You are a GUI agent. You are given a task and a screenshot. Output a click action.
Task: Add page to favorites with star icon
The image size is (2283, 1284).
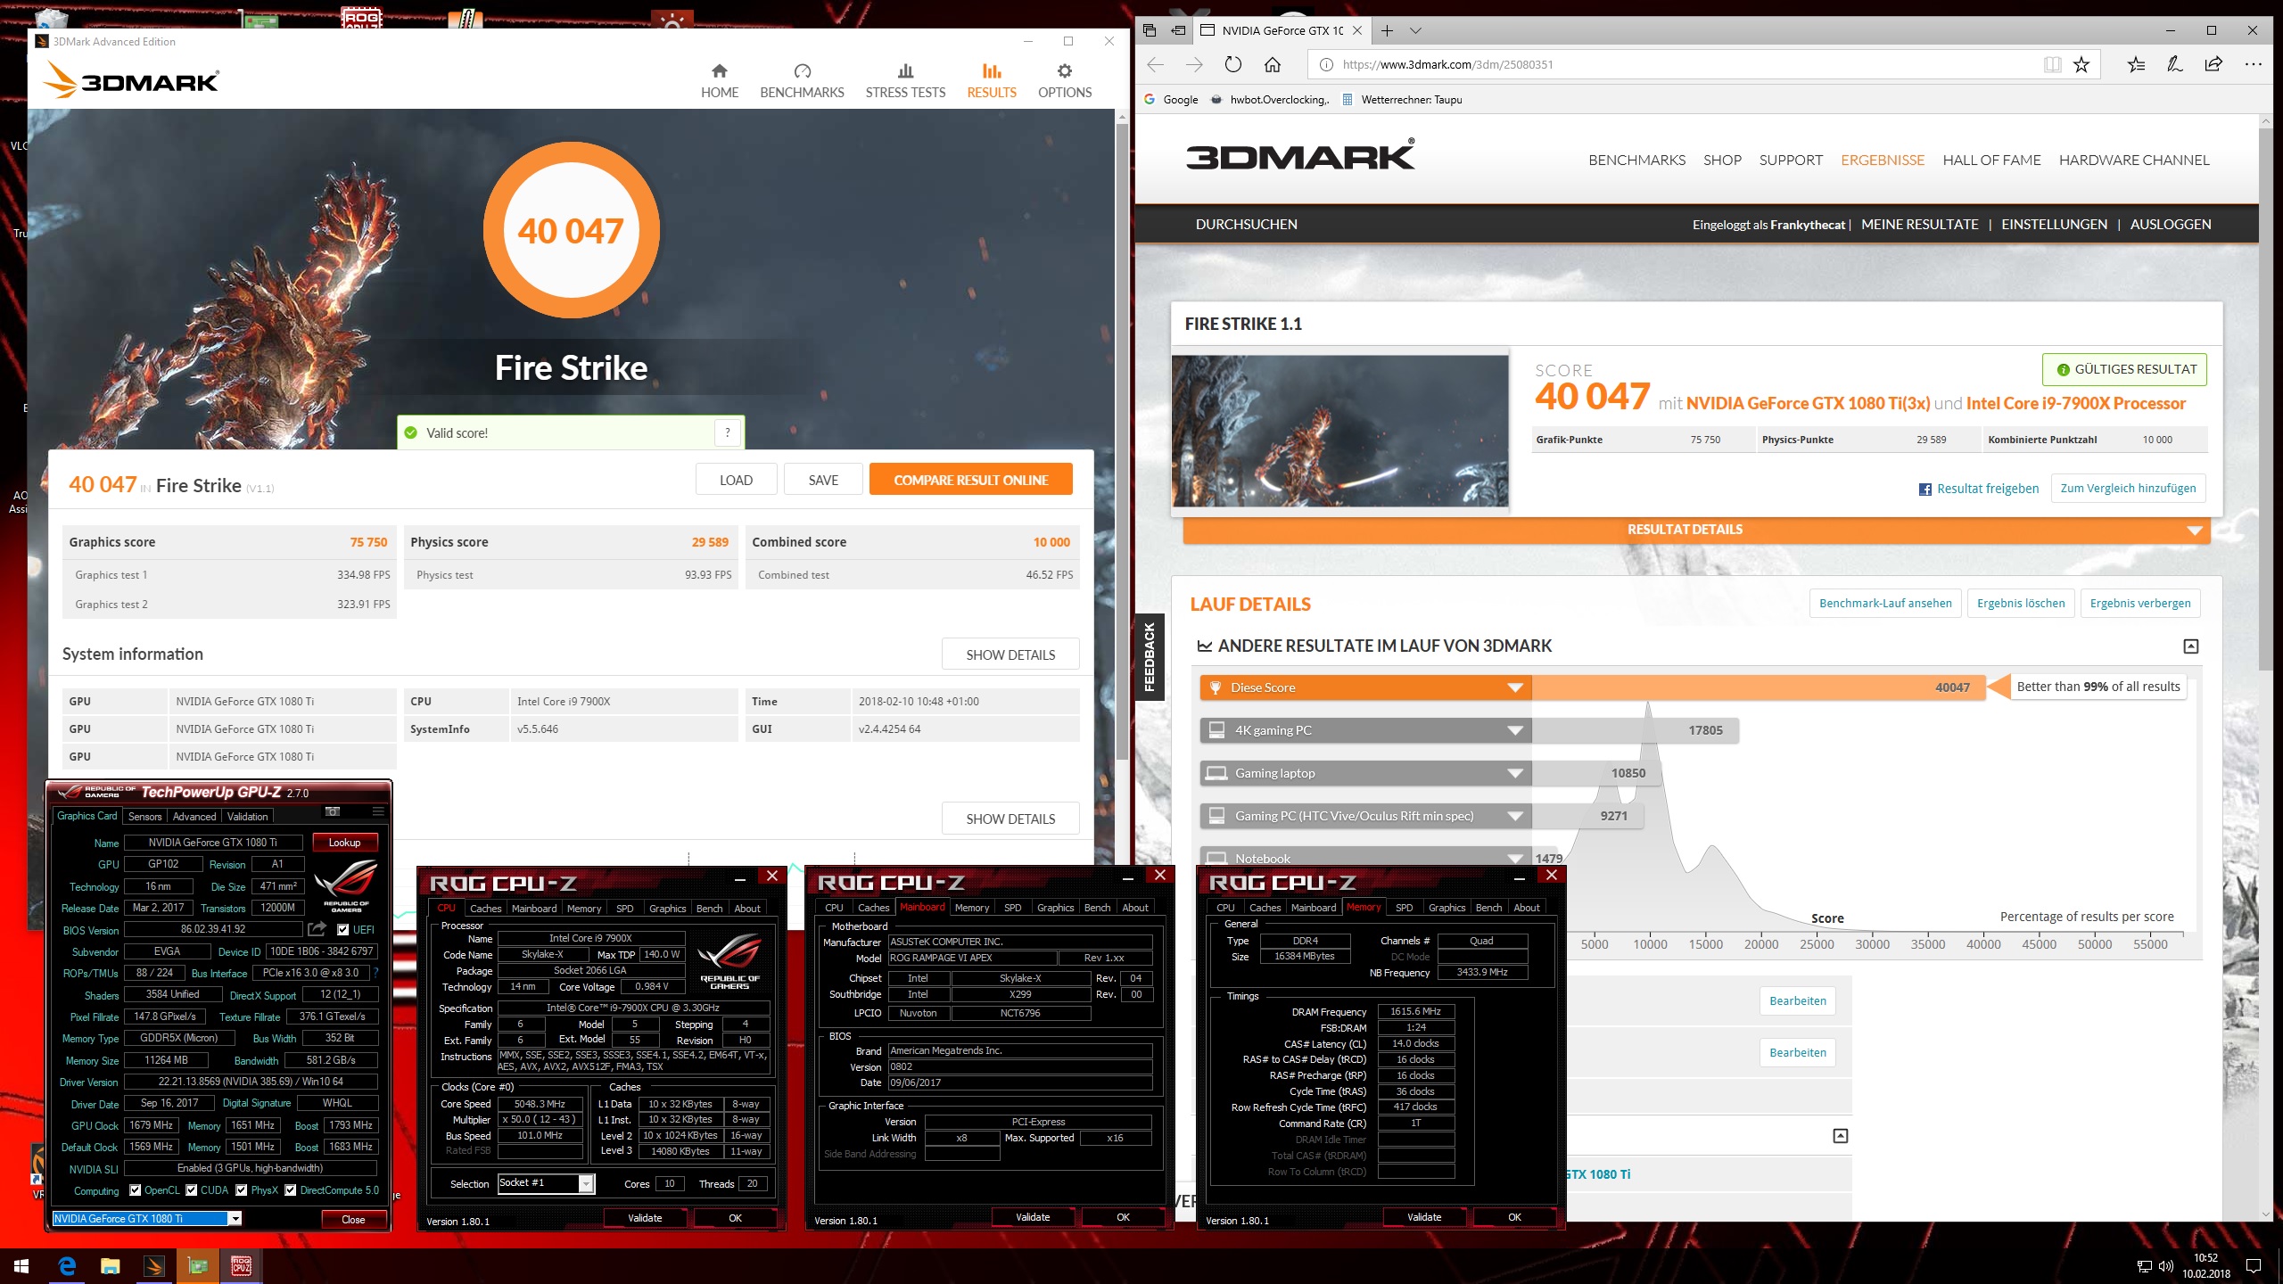point(2081,64)
